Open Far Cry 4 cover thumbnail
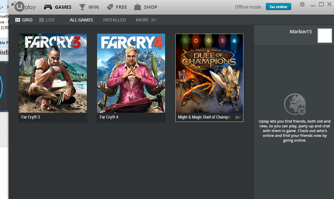 131,73
